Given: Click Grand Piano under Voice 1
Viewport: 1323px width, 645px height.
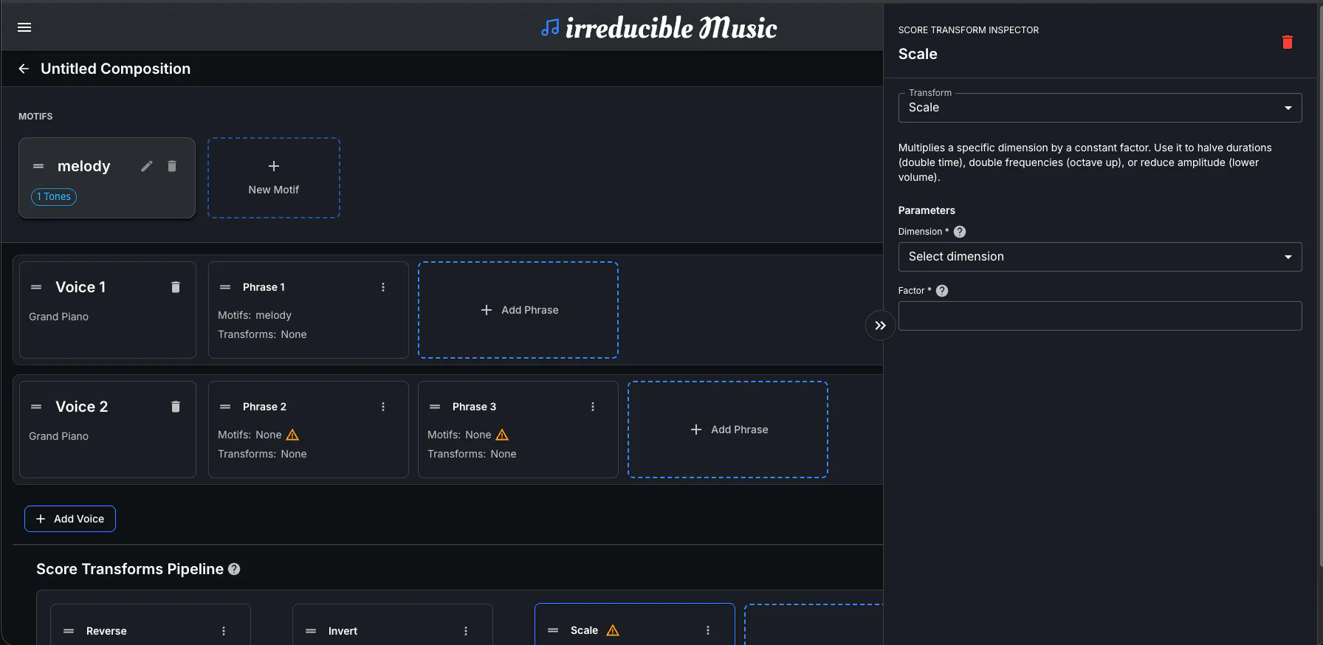Looking at the screenshot, I should 59,317.
